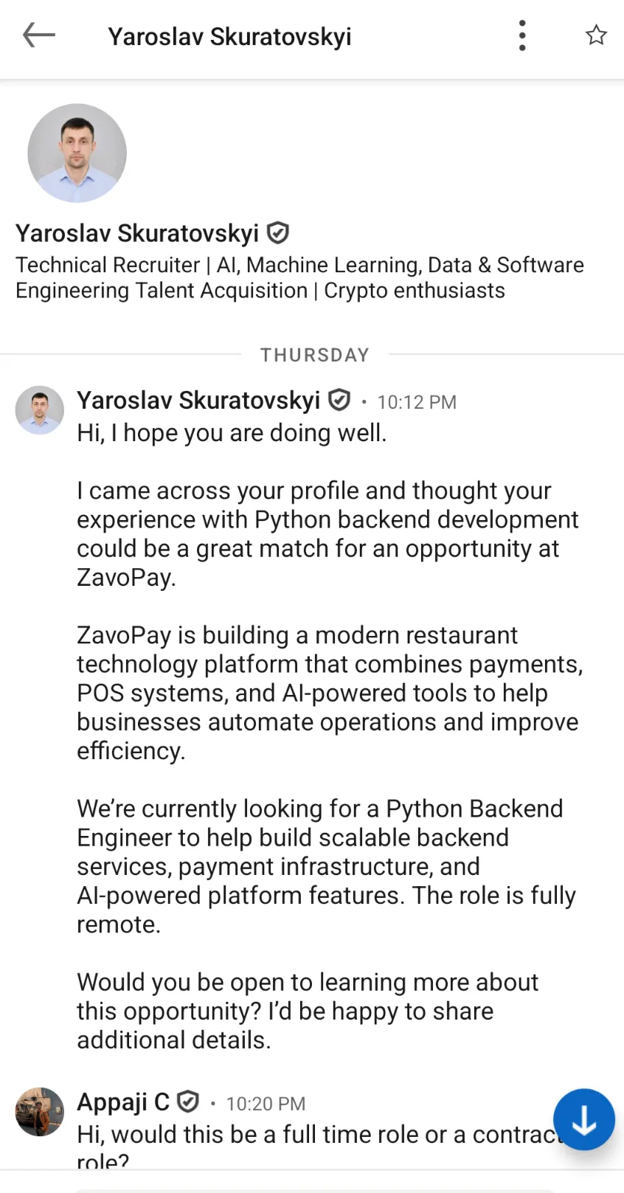Tap the verified badge beside profile name

click(x=277, y=233)
